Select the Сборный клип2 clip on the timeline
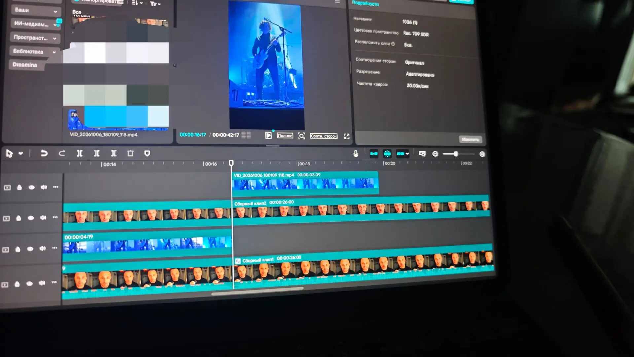This screenshot has height=357, width=634. (361, 210)
